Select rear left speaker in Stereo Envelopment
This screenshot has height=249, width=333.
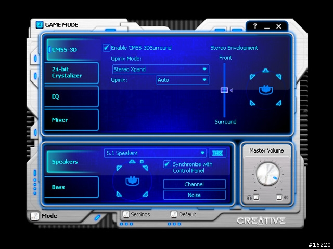252,103
